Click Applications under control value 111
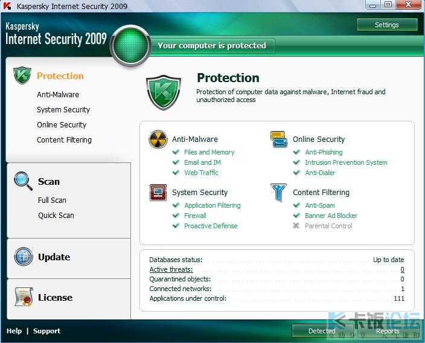The width and height of the screenshot is (425, 343). [x=399, y=298]
